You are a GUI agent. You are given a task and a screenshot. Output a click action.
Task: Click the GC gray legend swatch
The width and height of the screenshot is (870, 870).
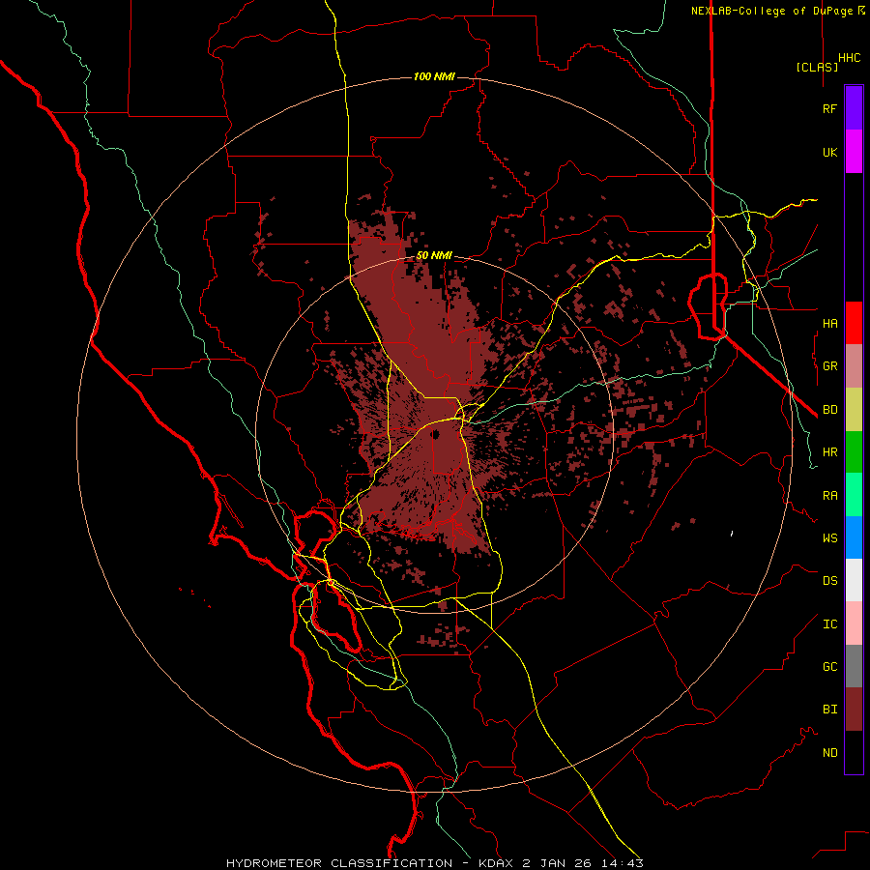pos(854,666)
